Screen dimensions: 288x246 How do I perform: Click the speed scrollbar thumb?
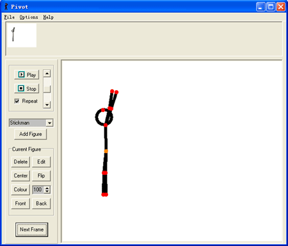point(47,89)
